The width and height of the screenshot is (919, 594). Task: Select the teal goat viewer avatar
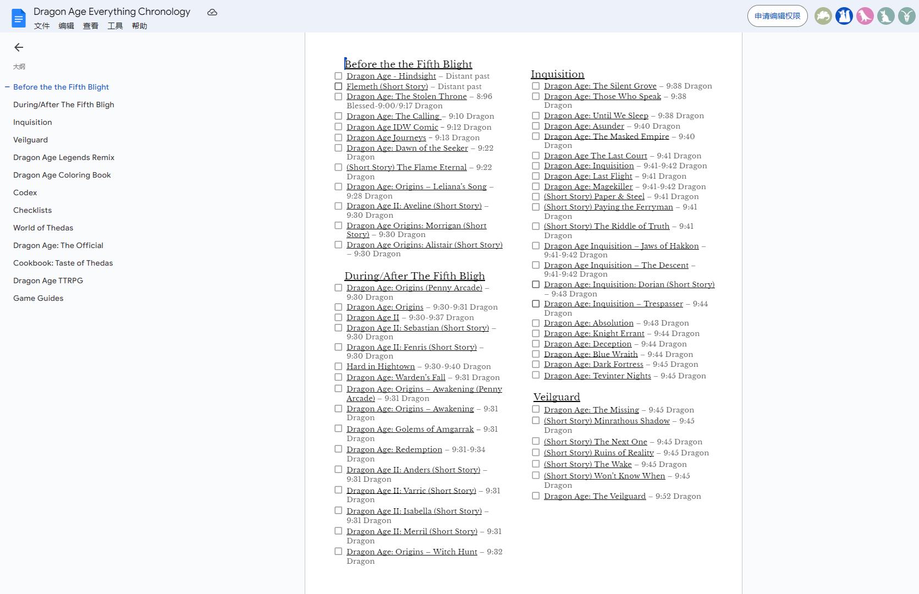tap(907, 16)
